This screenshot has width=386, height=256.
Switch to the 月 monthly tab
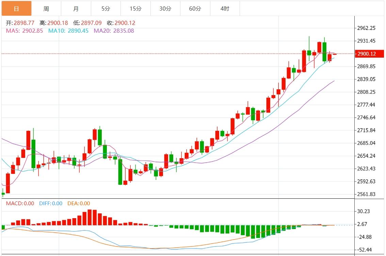tap(76, 9)
